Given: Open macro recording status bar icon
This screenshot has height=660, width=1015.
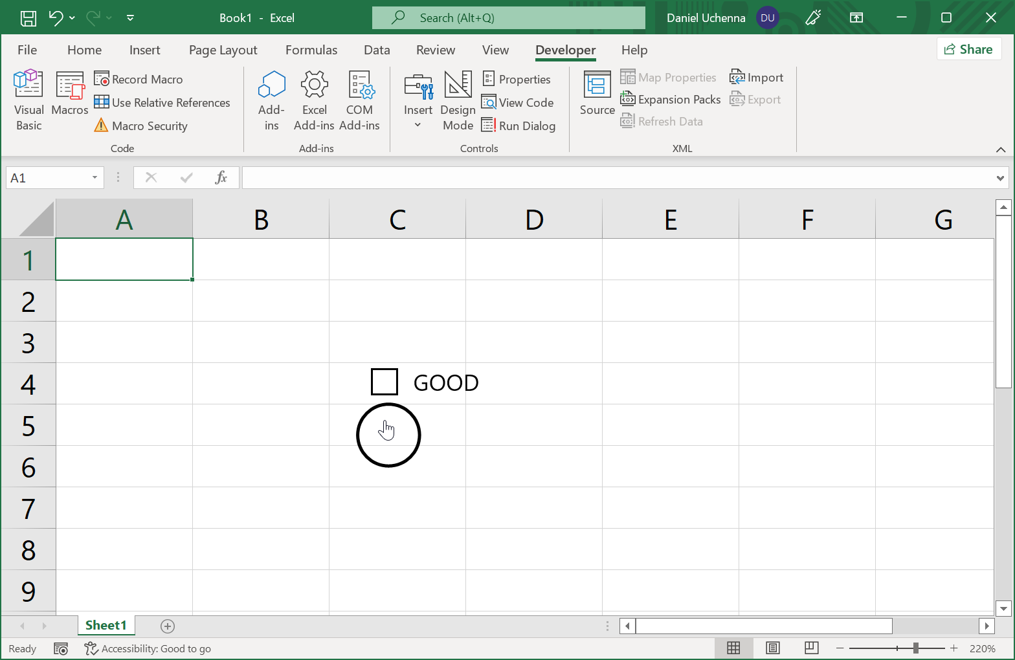Looking at the screenshot, I should point(61,648).
